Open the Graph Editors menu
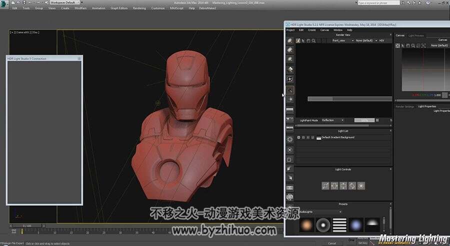Screen dimensions: 450x246 coord(119,8)
